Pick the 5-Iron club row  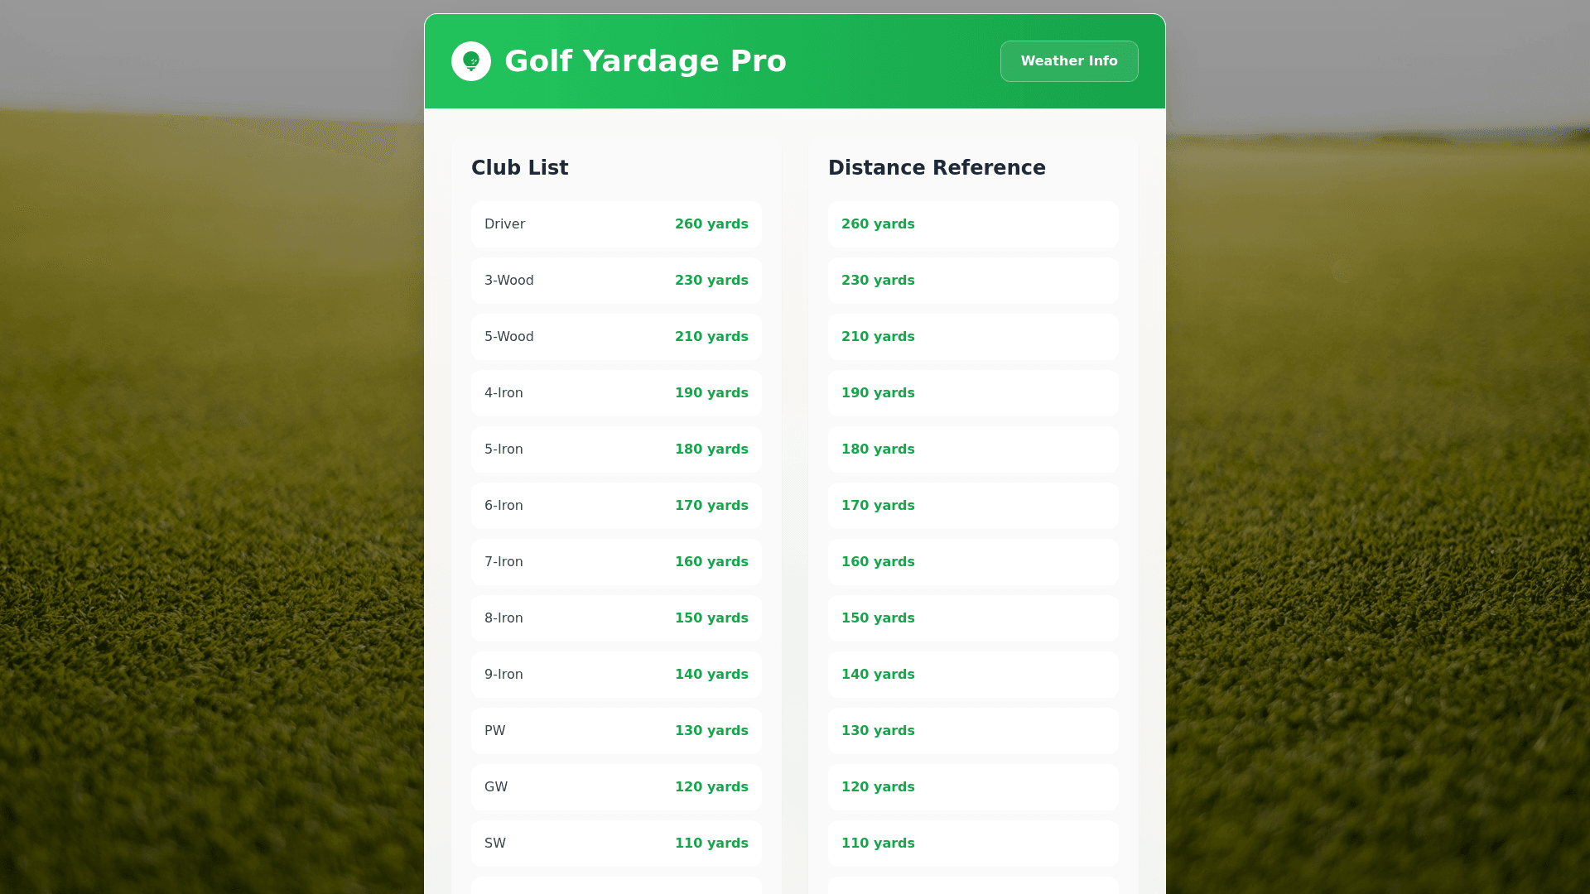click(616, 449)
